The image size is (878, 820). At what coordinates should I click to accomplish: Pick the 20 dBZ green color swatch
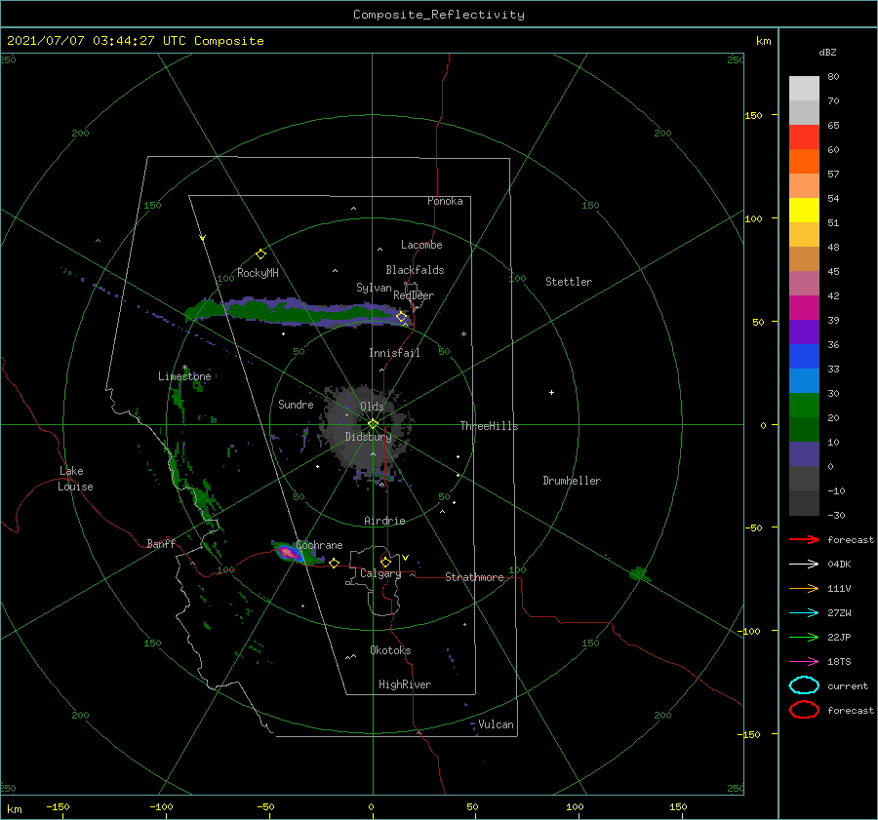[x=804, y=406]
